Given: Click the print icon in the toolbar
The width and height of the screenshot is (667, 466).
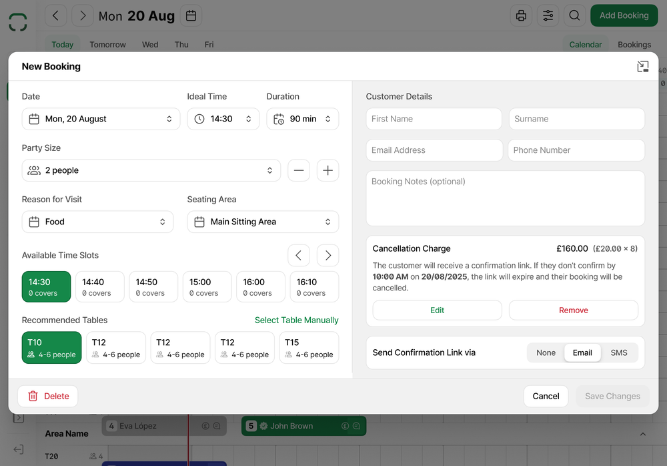Looking at the screenshot, I should tap(521, 15).
